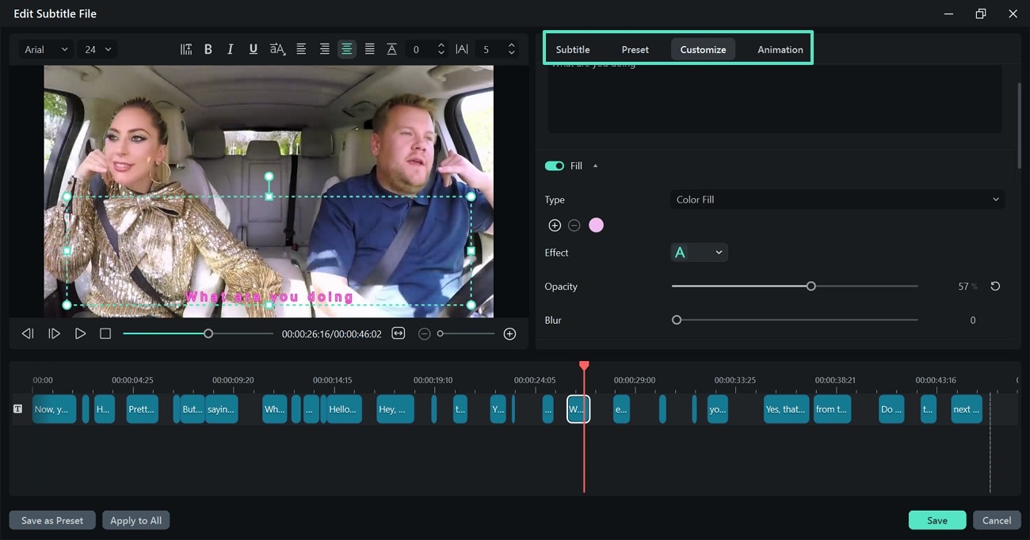The height and width of the screenshot is (540, 1030).
Task: Select the vertical text orientation icon
Action: pyautogui.click(x=185, y=48)
